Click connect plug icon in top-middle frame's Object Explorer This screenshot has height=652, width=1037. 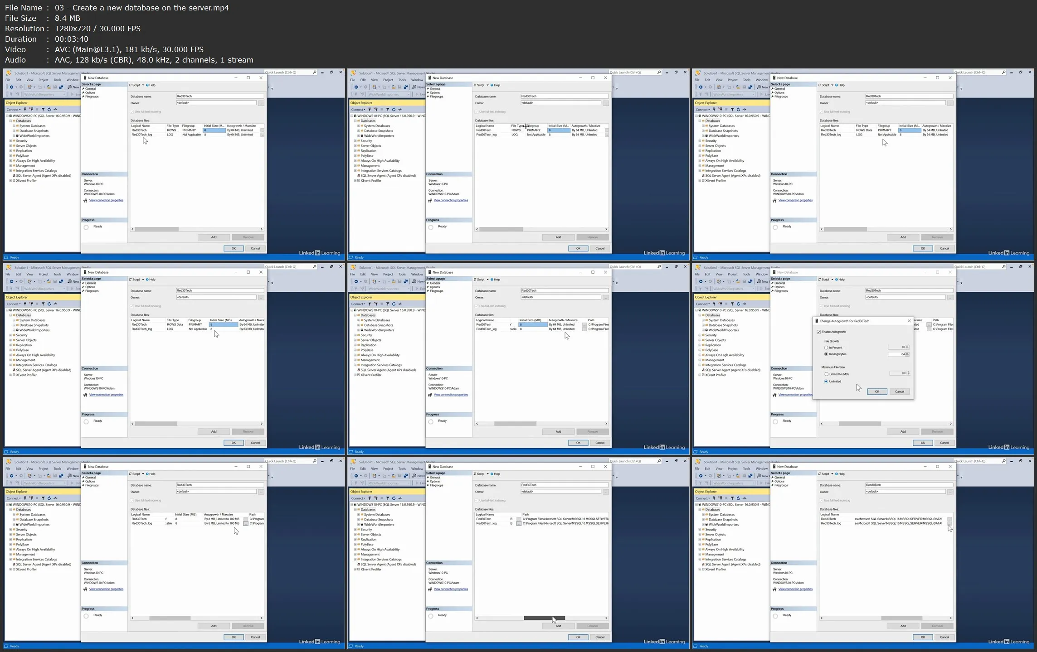[x=370, y=109]
